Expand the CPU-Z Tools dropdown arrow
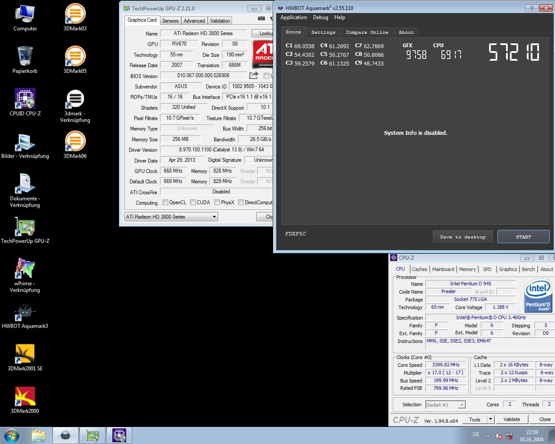This screenshot has width=555, height=444. (x=490, y=419)
